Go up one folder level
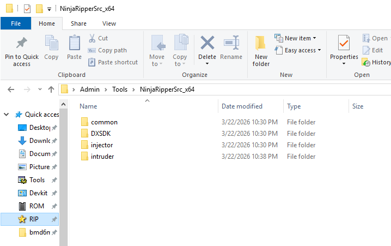The height and width of the screenshot is (246, 391). click(x=51, y=89)
